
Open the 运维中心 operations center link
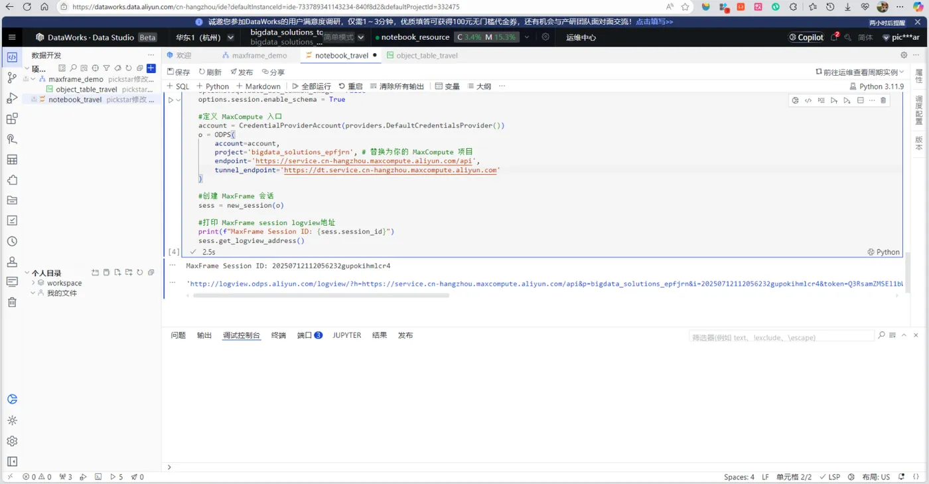pyautogui.click(x=581, y=37)
